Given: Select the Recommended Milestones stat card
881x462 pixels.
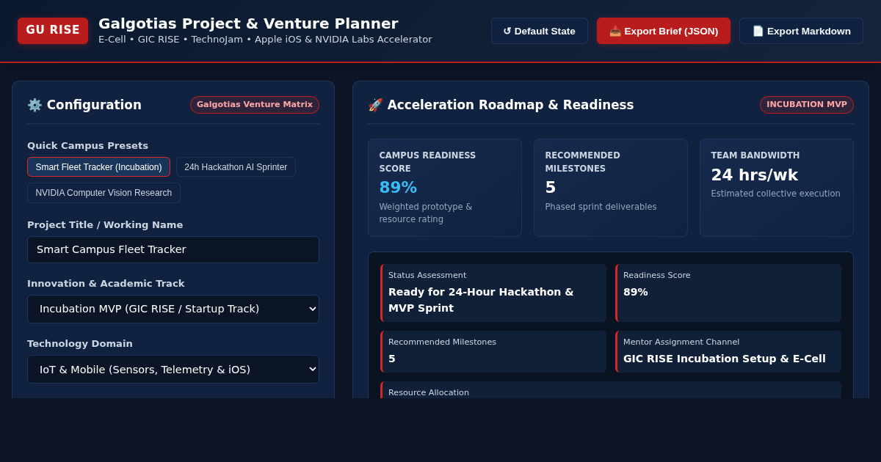Looking at the screenshot, I should click(611, 188).
